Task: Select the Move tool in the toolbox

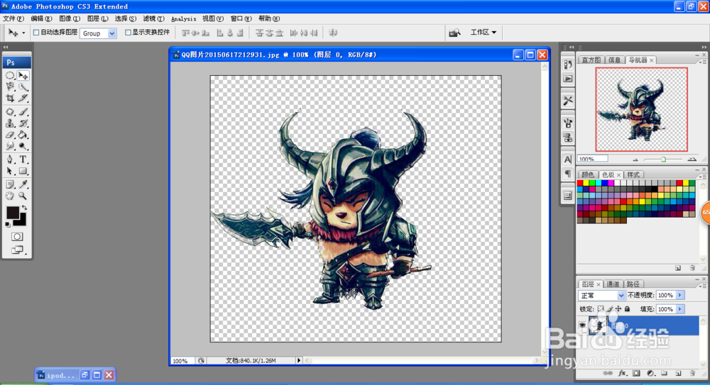Action: [x=23, y=76]
